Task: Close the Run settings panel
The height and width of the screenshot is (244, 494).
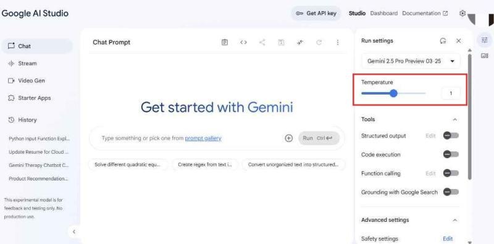Action: coord(459,41)
